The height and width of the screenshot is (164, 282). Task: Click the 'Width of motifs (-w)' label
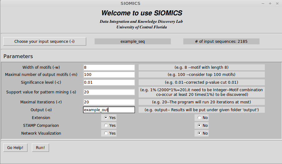[41, 67]
